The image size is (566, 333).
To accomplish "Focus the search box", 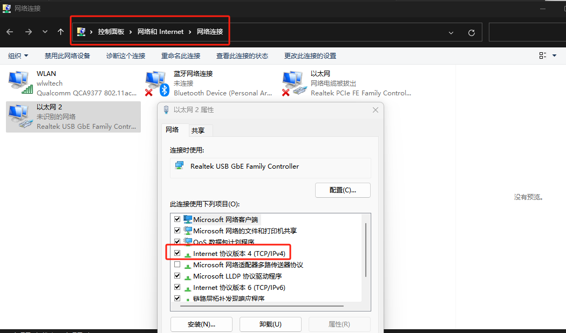I will pyautogui.click(x=527, y=32).
